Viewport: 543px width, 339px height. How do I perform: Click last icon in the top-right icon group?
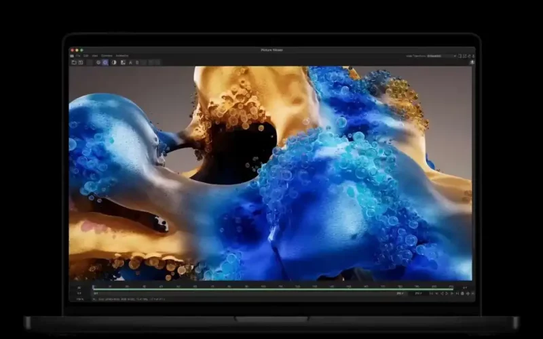tap(473, 56)
